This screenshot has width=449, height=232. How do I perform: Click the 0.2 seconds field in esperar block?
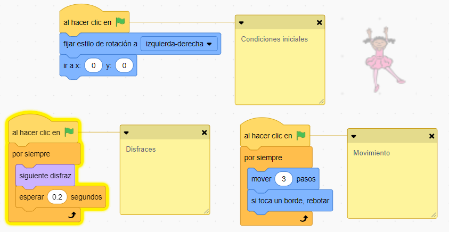(56, 197)
